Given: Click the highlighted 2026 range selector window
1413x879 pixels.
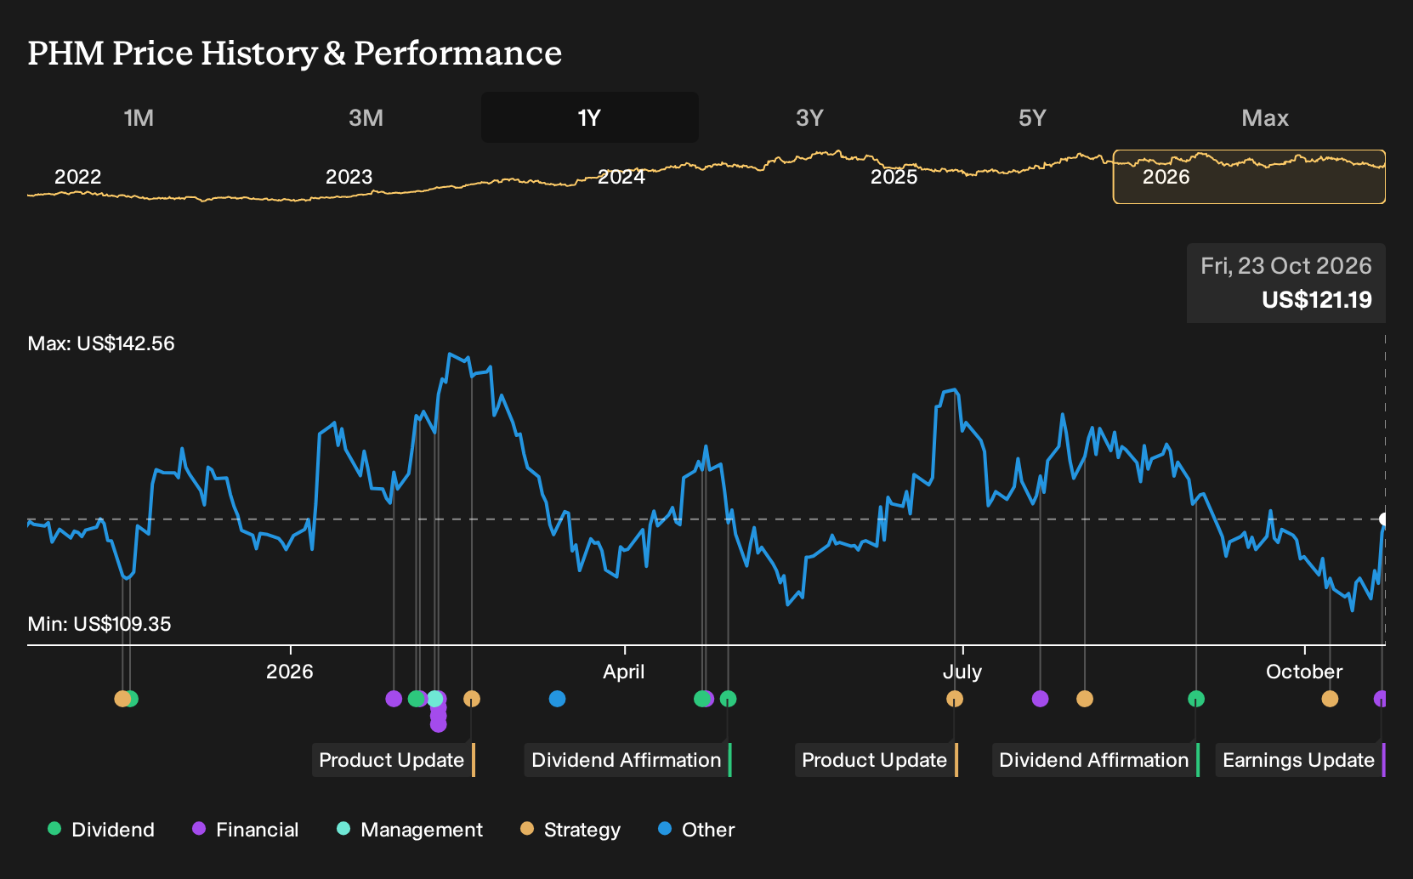Looking at the screenshot, I should (1249, 177).
